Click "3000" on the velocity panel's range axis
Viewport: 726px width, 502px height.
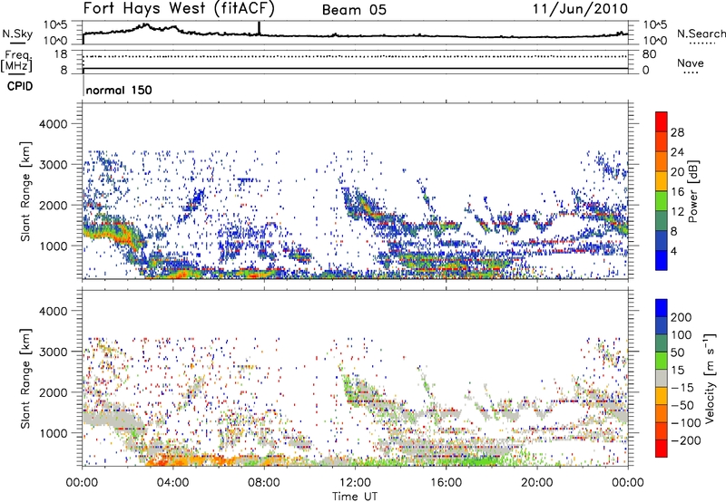click(53, 352)
